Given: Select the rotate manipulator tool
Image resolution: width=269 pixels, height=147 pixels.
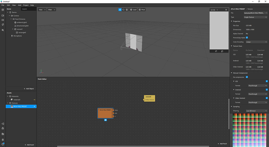Looking at the screenshot, I should pyautogui.click(x=123, y=10).
